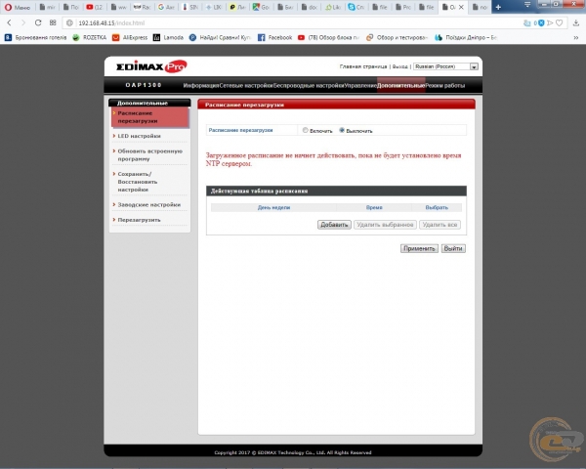586x469 pixels.
Task: Select the Включить radio button
Action: [x=306, y=130]
